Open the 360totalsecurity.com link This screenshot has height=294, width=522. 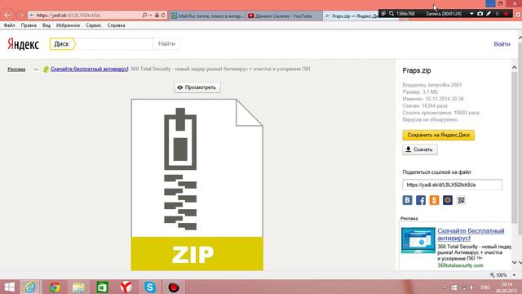460,265
